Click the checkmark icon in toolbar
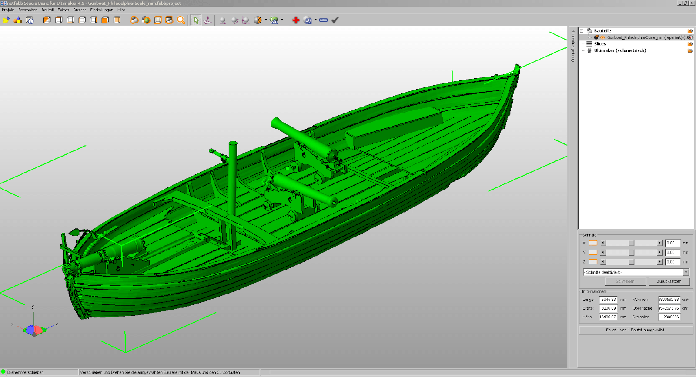Screen dimensions: 696x377 coord(335,20)
